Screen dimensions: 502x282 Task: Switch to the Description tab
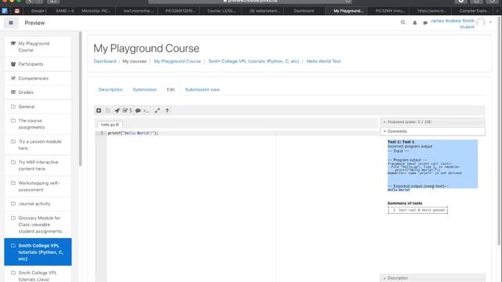(x=111, y=89)
